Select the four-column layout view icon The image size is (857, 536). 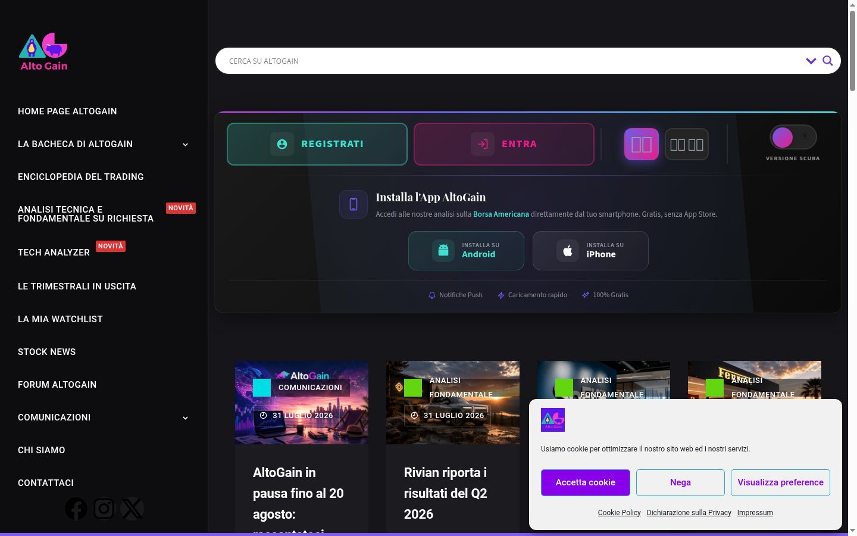[x=687, y=144]
